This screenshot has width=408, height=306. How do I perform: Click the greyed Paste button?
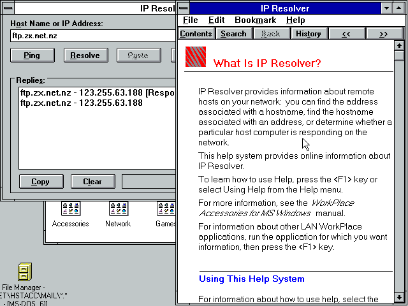[x=139, y=55]
